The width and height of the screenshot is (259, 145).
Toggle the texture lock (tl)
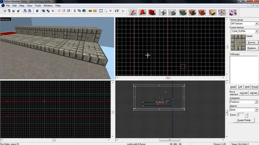[110, 11]
